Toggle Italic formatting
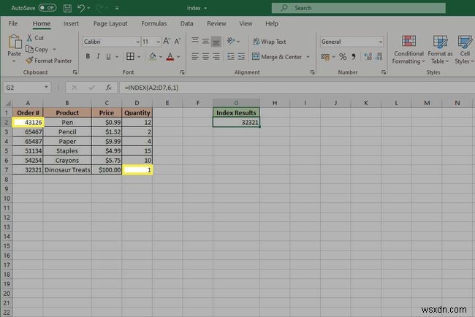 pos(98,57)
